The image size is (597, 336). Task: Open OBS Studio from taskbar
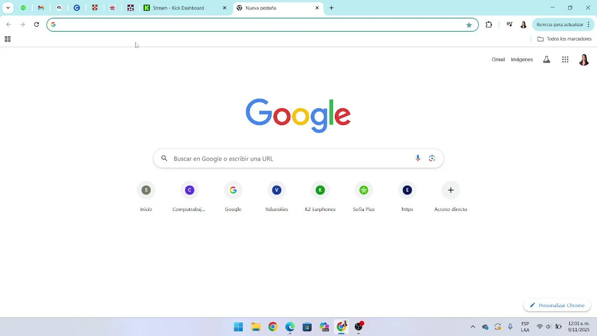(x=359, y=327)
